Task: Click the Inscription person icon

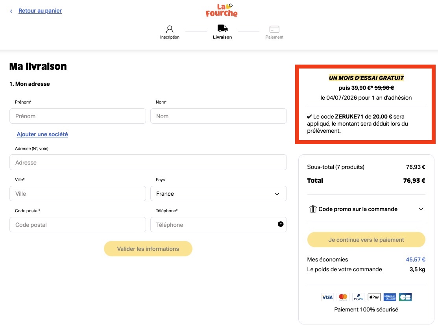Action: click(170, 29)
